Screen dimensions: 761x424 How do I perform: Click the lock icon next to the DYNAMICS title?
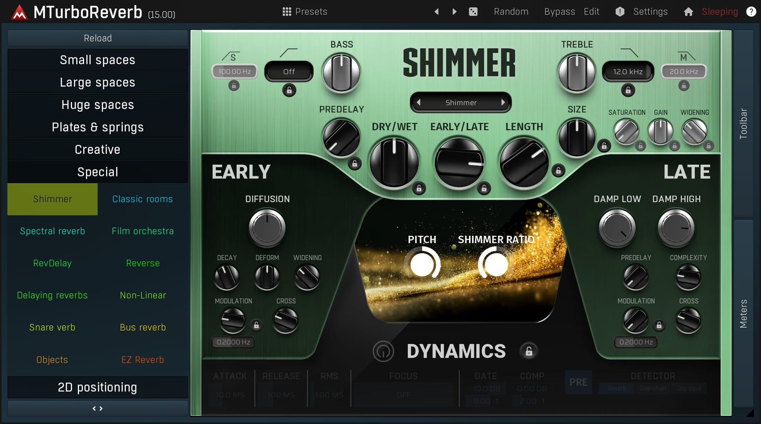click(529, 351)
